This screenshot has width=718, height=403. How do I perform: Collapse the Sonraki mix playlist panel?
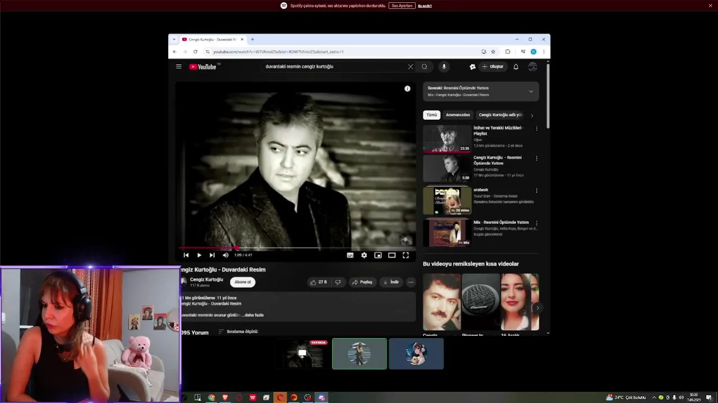click(531, 91)
